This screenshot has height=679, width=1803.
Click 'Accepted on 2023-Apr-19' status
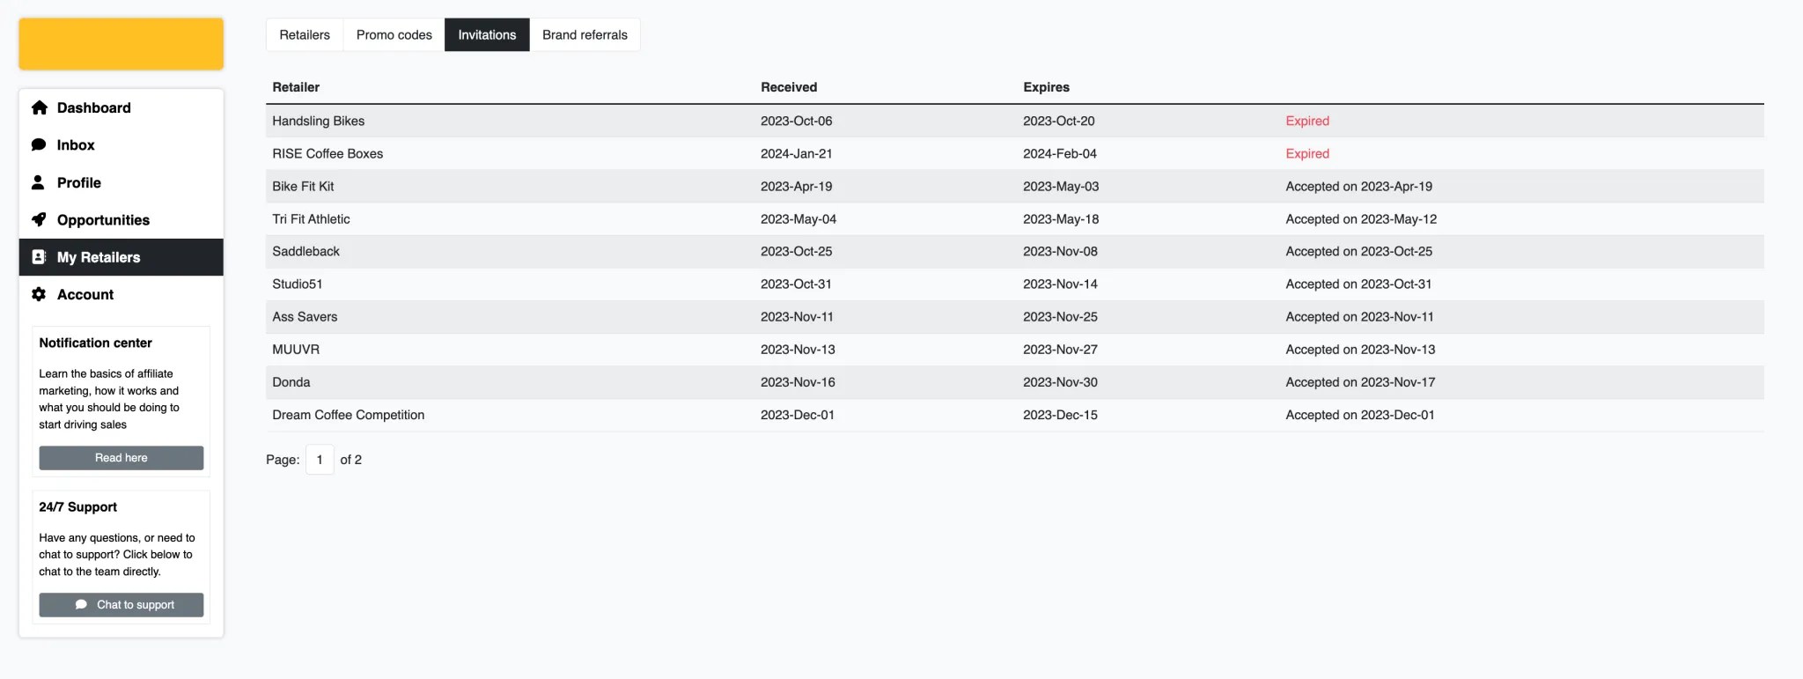(1358, 186)
